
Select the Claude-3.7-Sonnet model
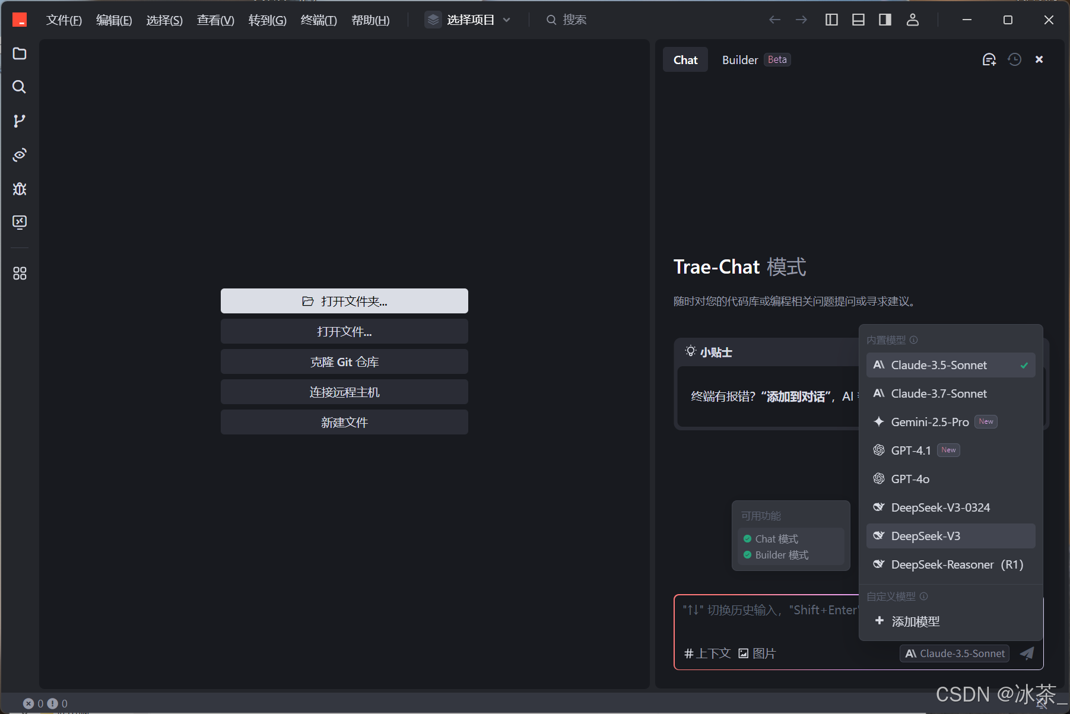[951, 394]
